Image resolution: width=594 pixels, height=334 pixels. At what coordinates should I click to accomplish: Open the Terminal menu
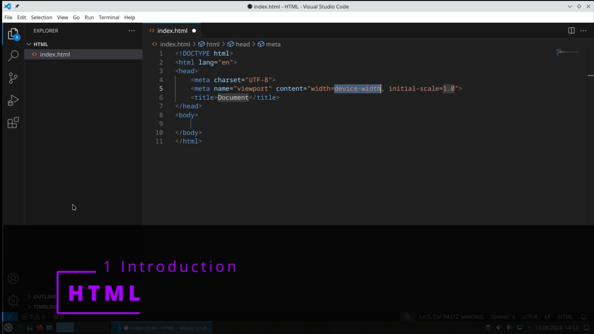coord(109,17)
